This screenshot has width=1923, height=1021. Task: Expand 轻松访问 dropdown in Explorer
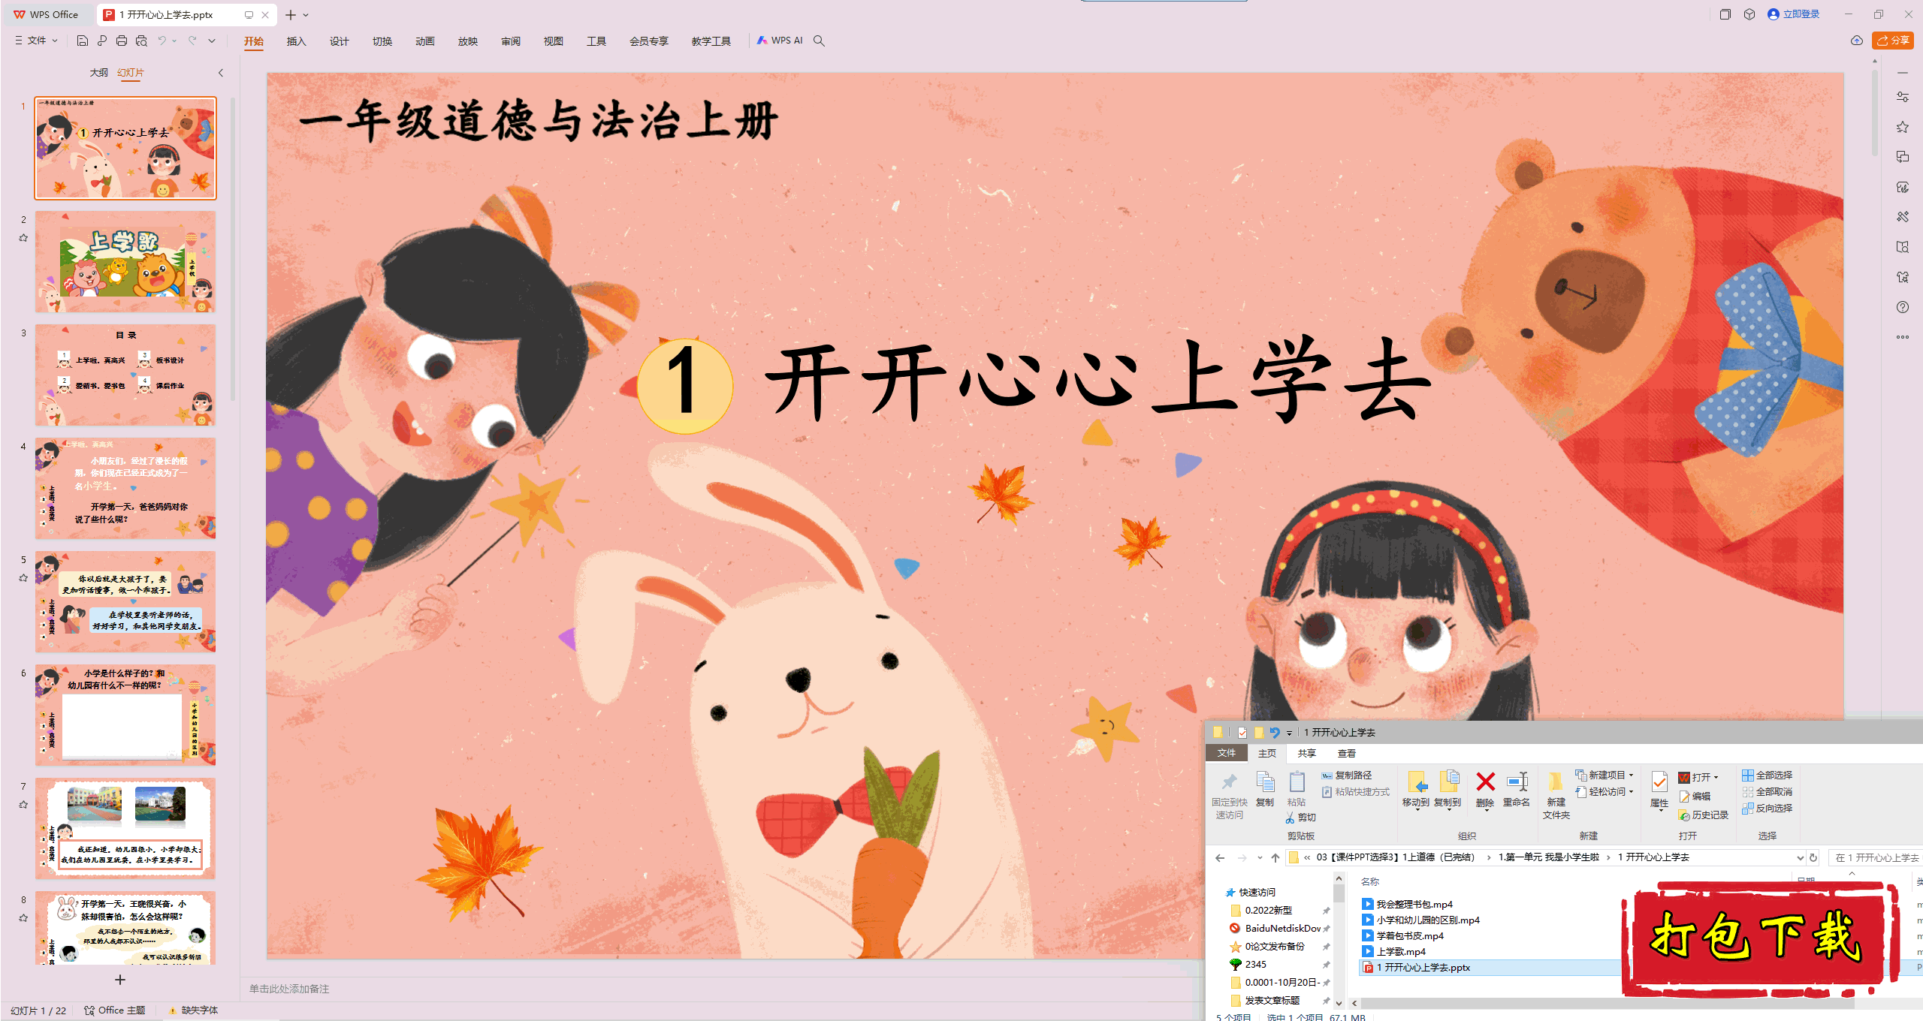1631,791
